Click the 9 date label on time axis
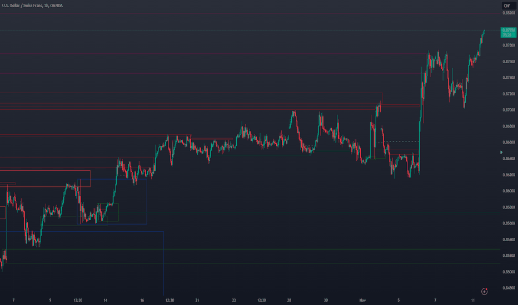This screenshot has height=305, width=518. 50,301
